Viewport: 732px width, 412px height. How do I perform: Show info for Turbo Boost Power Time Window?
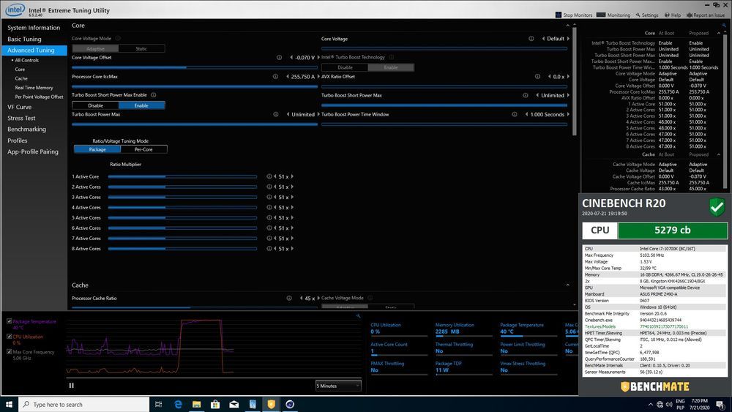click(515, 114)
